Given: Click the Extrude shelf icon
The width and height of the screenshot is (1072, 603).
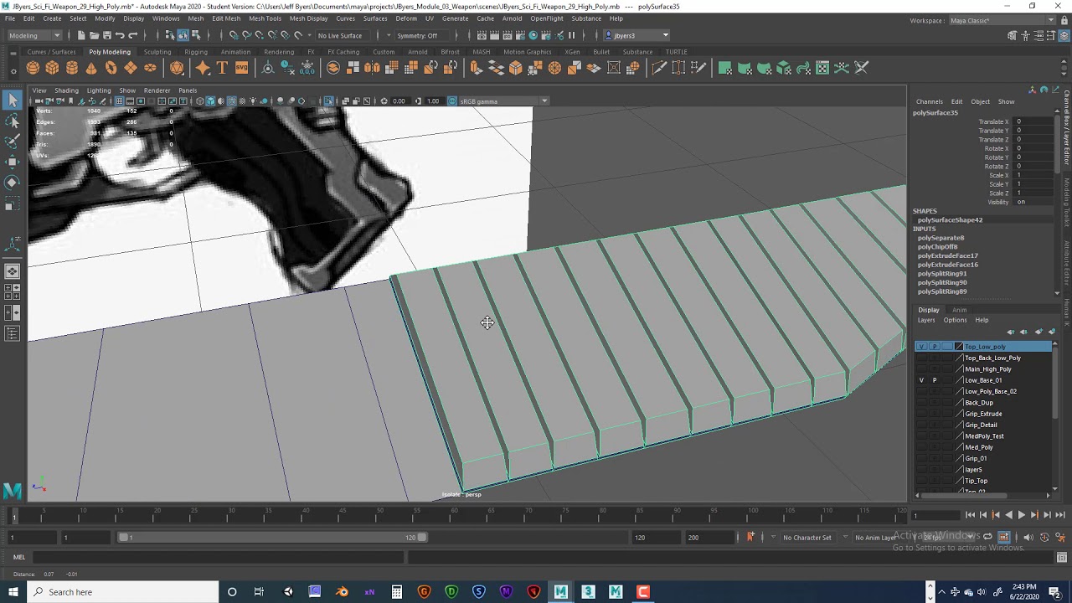Looking at the screenshot, I should [x=477, y=68].
